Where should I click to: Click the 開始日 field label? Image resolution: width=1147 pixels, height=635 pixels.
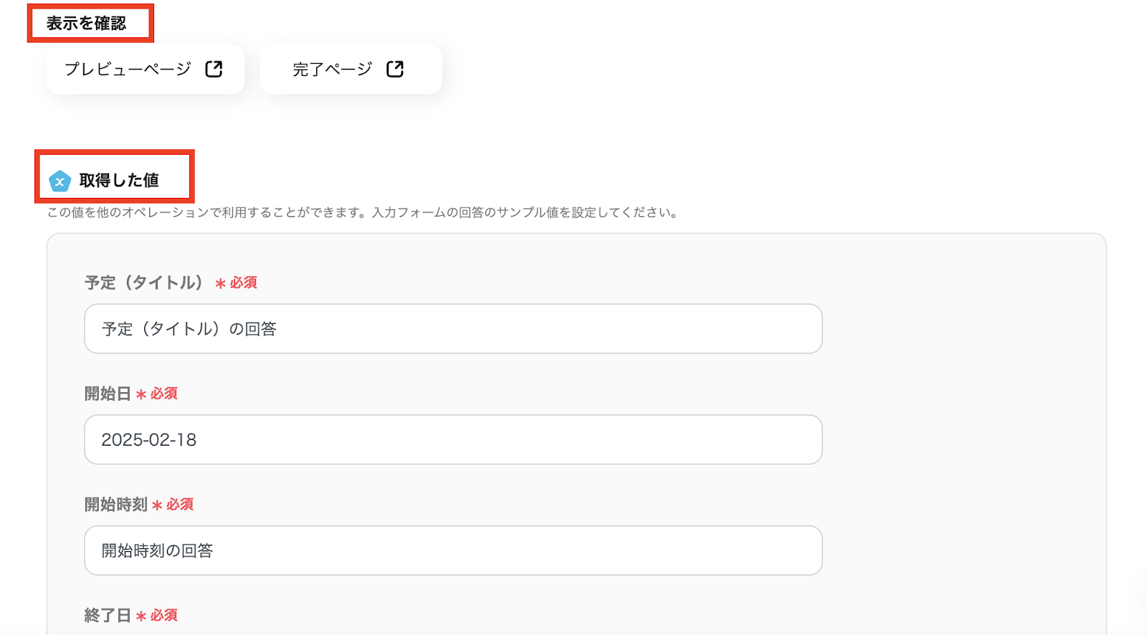click(108, 394)
